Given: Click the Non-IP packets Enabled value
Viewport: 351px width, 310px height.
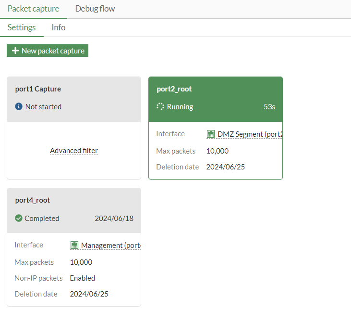Looking at the screenshot, I should [x=83, y=278].
